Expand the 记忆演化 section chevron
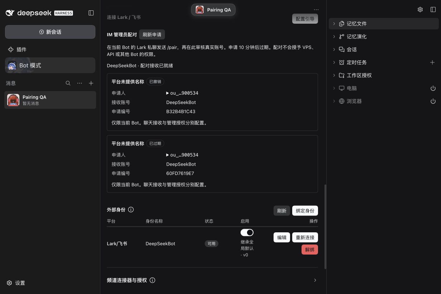 (x=334, y=37)
